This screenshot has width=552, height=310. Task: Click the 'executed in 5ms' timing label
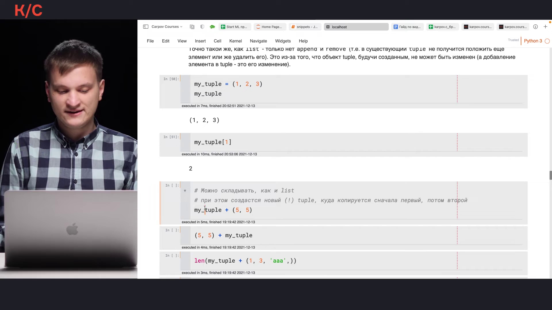tap(218, 222)
